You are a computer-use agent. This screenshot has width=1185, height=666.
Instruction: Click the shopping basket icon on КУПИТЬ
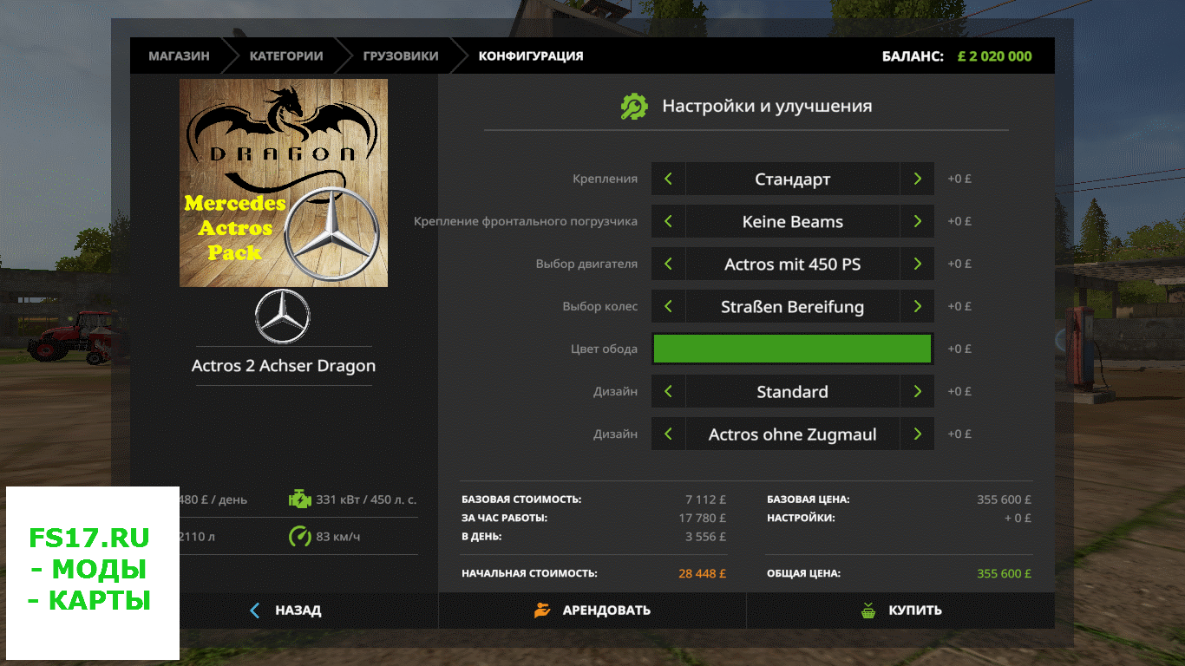pyautogui.click(x=868, y=610)
